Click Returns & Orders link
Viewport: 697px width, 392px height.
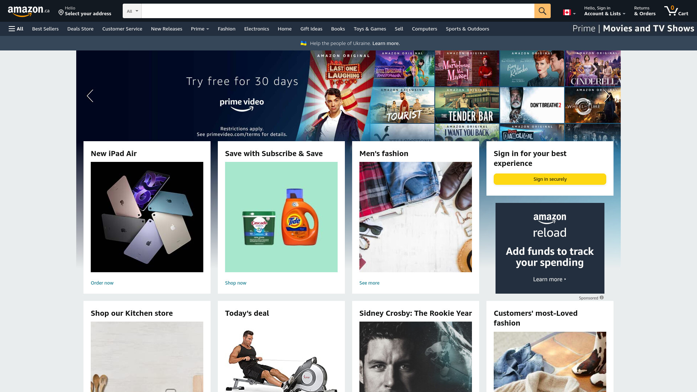[645, 11]
